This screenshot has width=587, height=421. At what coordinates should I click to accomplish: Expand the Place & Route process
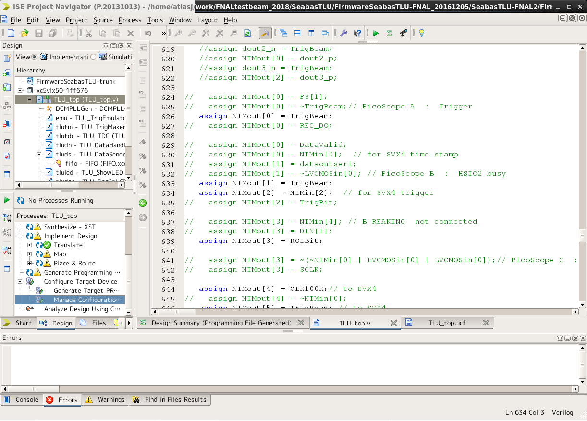(x=30, y=264)
